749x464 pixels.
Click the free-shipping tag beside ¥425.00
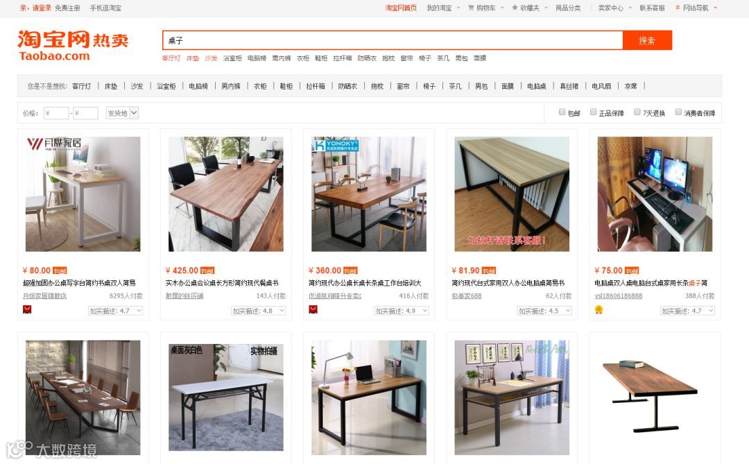(207, 271)
